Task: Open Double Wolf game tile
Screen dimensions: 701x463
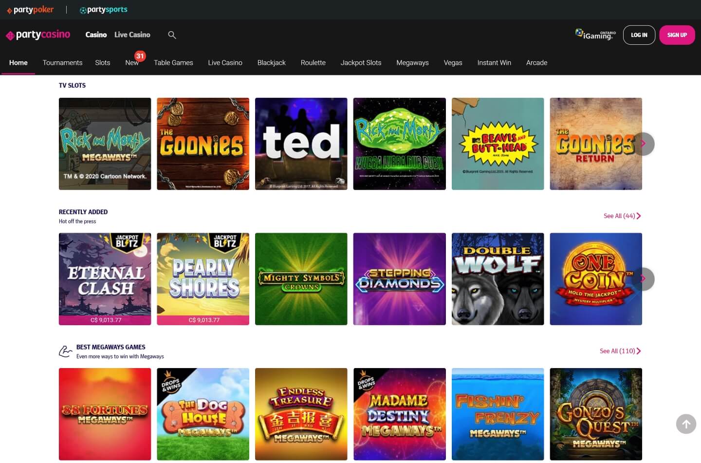Action: (498, 279)
